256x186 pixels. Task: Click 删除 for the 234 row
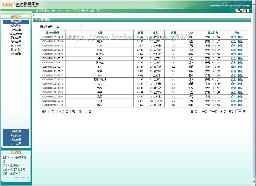coord(240,84)
